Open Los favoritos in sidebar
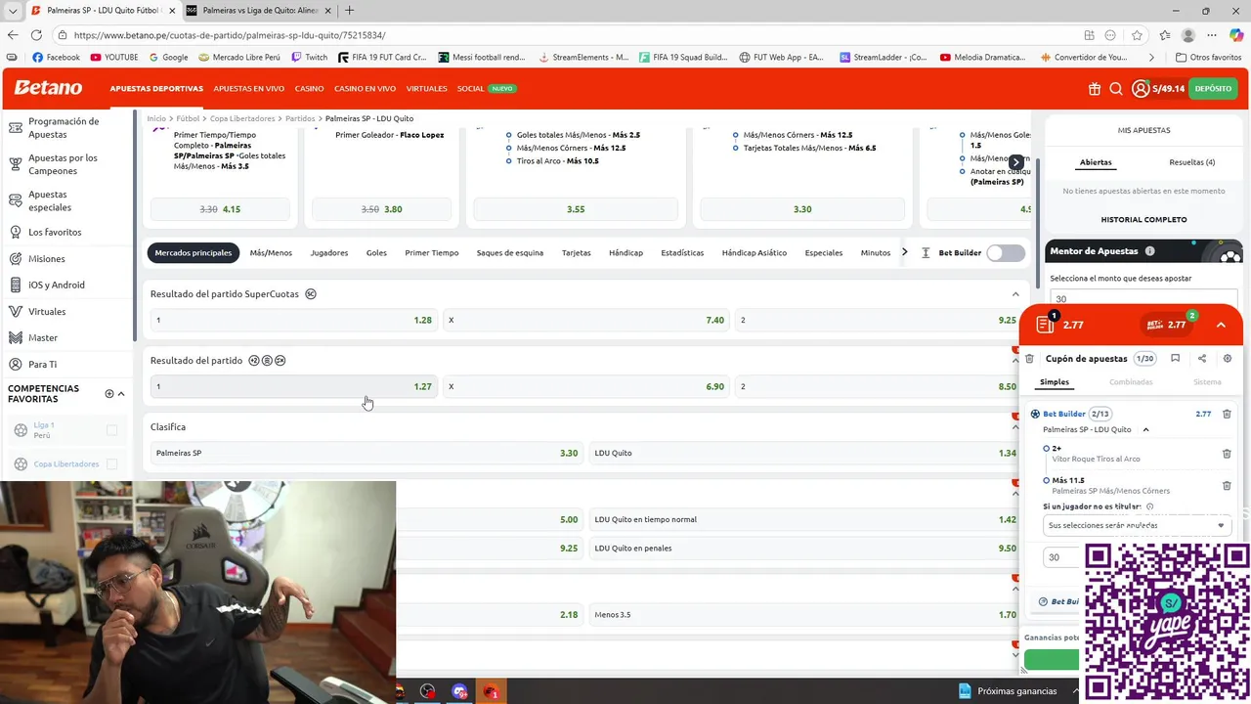Screen dimensions: 1251x704 click(x=55, y=233)
